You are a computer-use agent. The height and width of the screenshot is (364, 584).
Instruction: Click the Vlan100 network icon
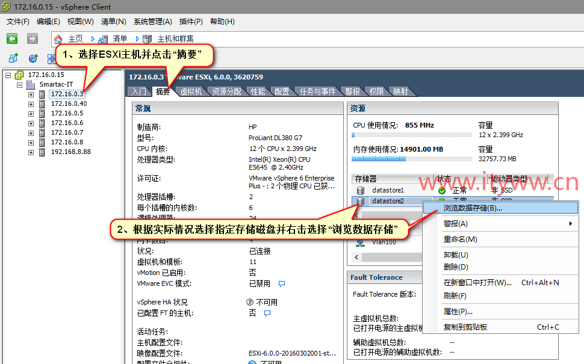point(360,242)
